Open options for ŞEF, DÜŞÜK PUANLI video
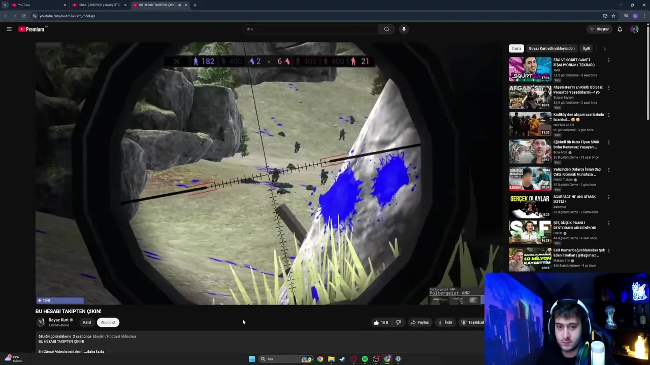Viewport: 650px width, 365px height. (x=608, y=224)
